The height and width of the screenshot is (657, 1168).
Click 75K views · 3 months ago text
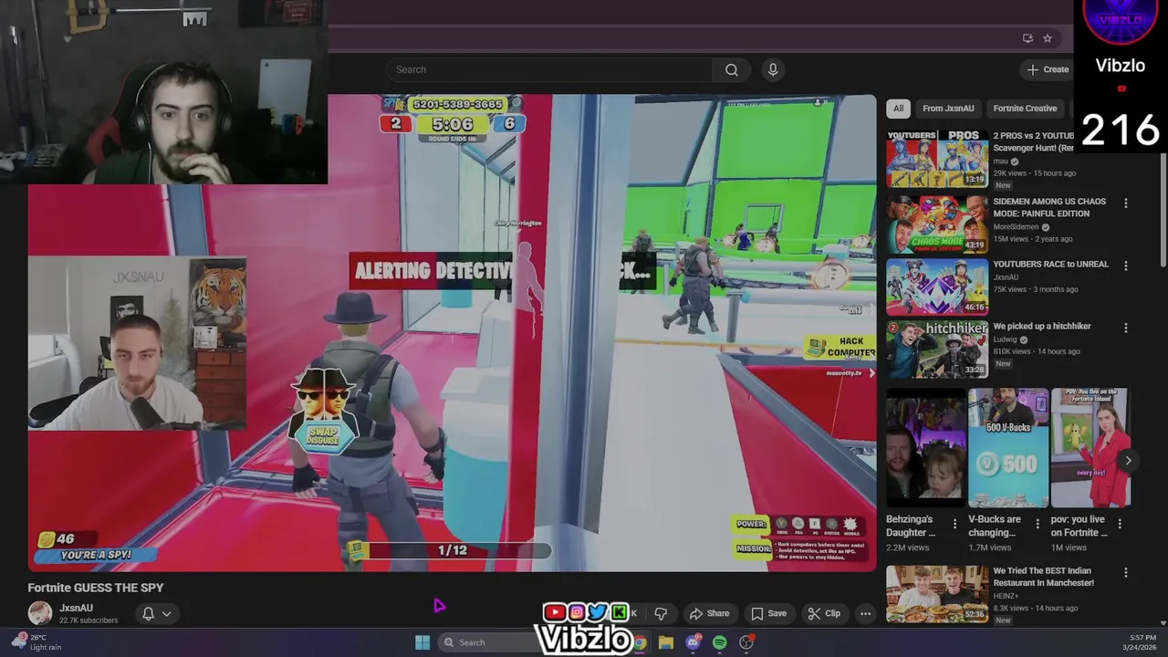click(1036, 289)
